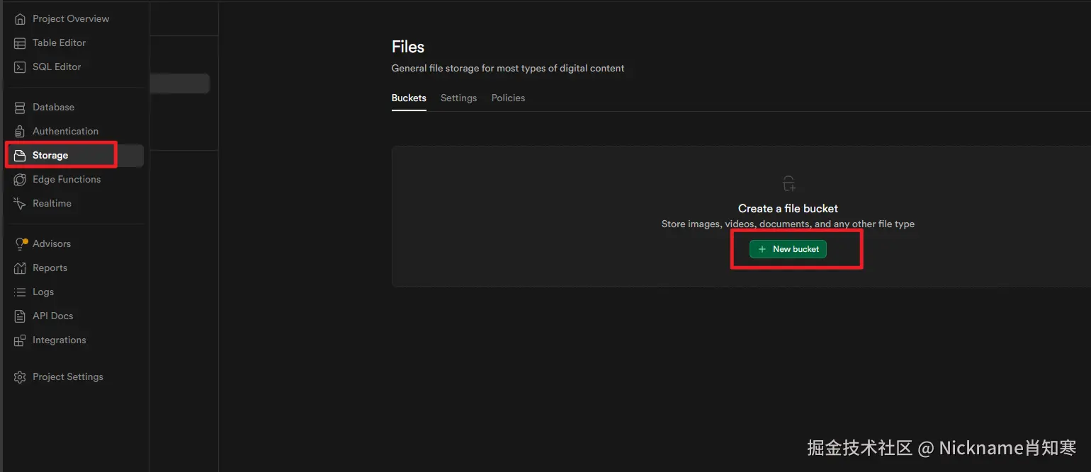Screen dimensions: 1091x472
Task: Create a New bucket
Action: click(788, 249)
